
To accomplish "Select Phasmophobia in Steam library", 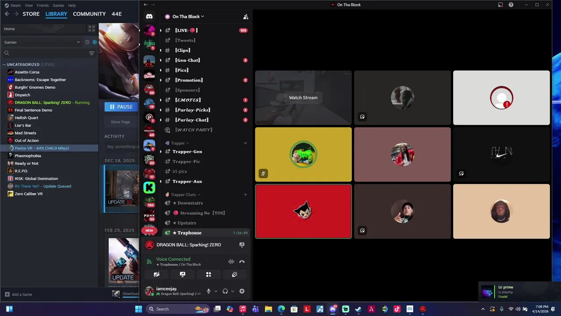I will (x=28, y=156).
